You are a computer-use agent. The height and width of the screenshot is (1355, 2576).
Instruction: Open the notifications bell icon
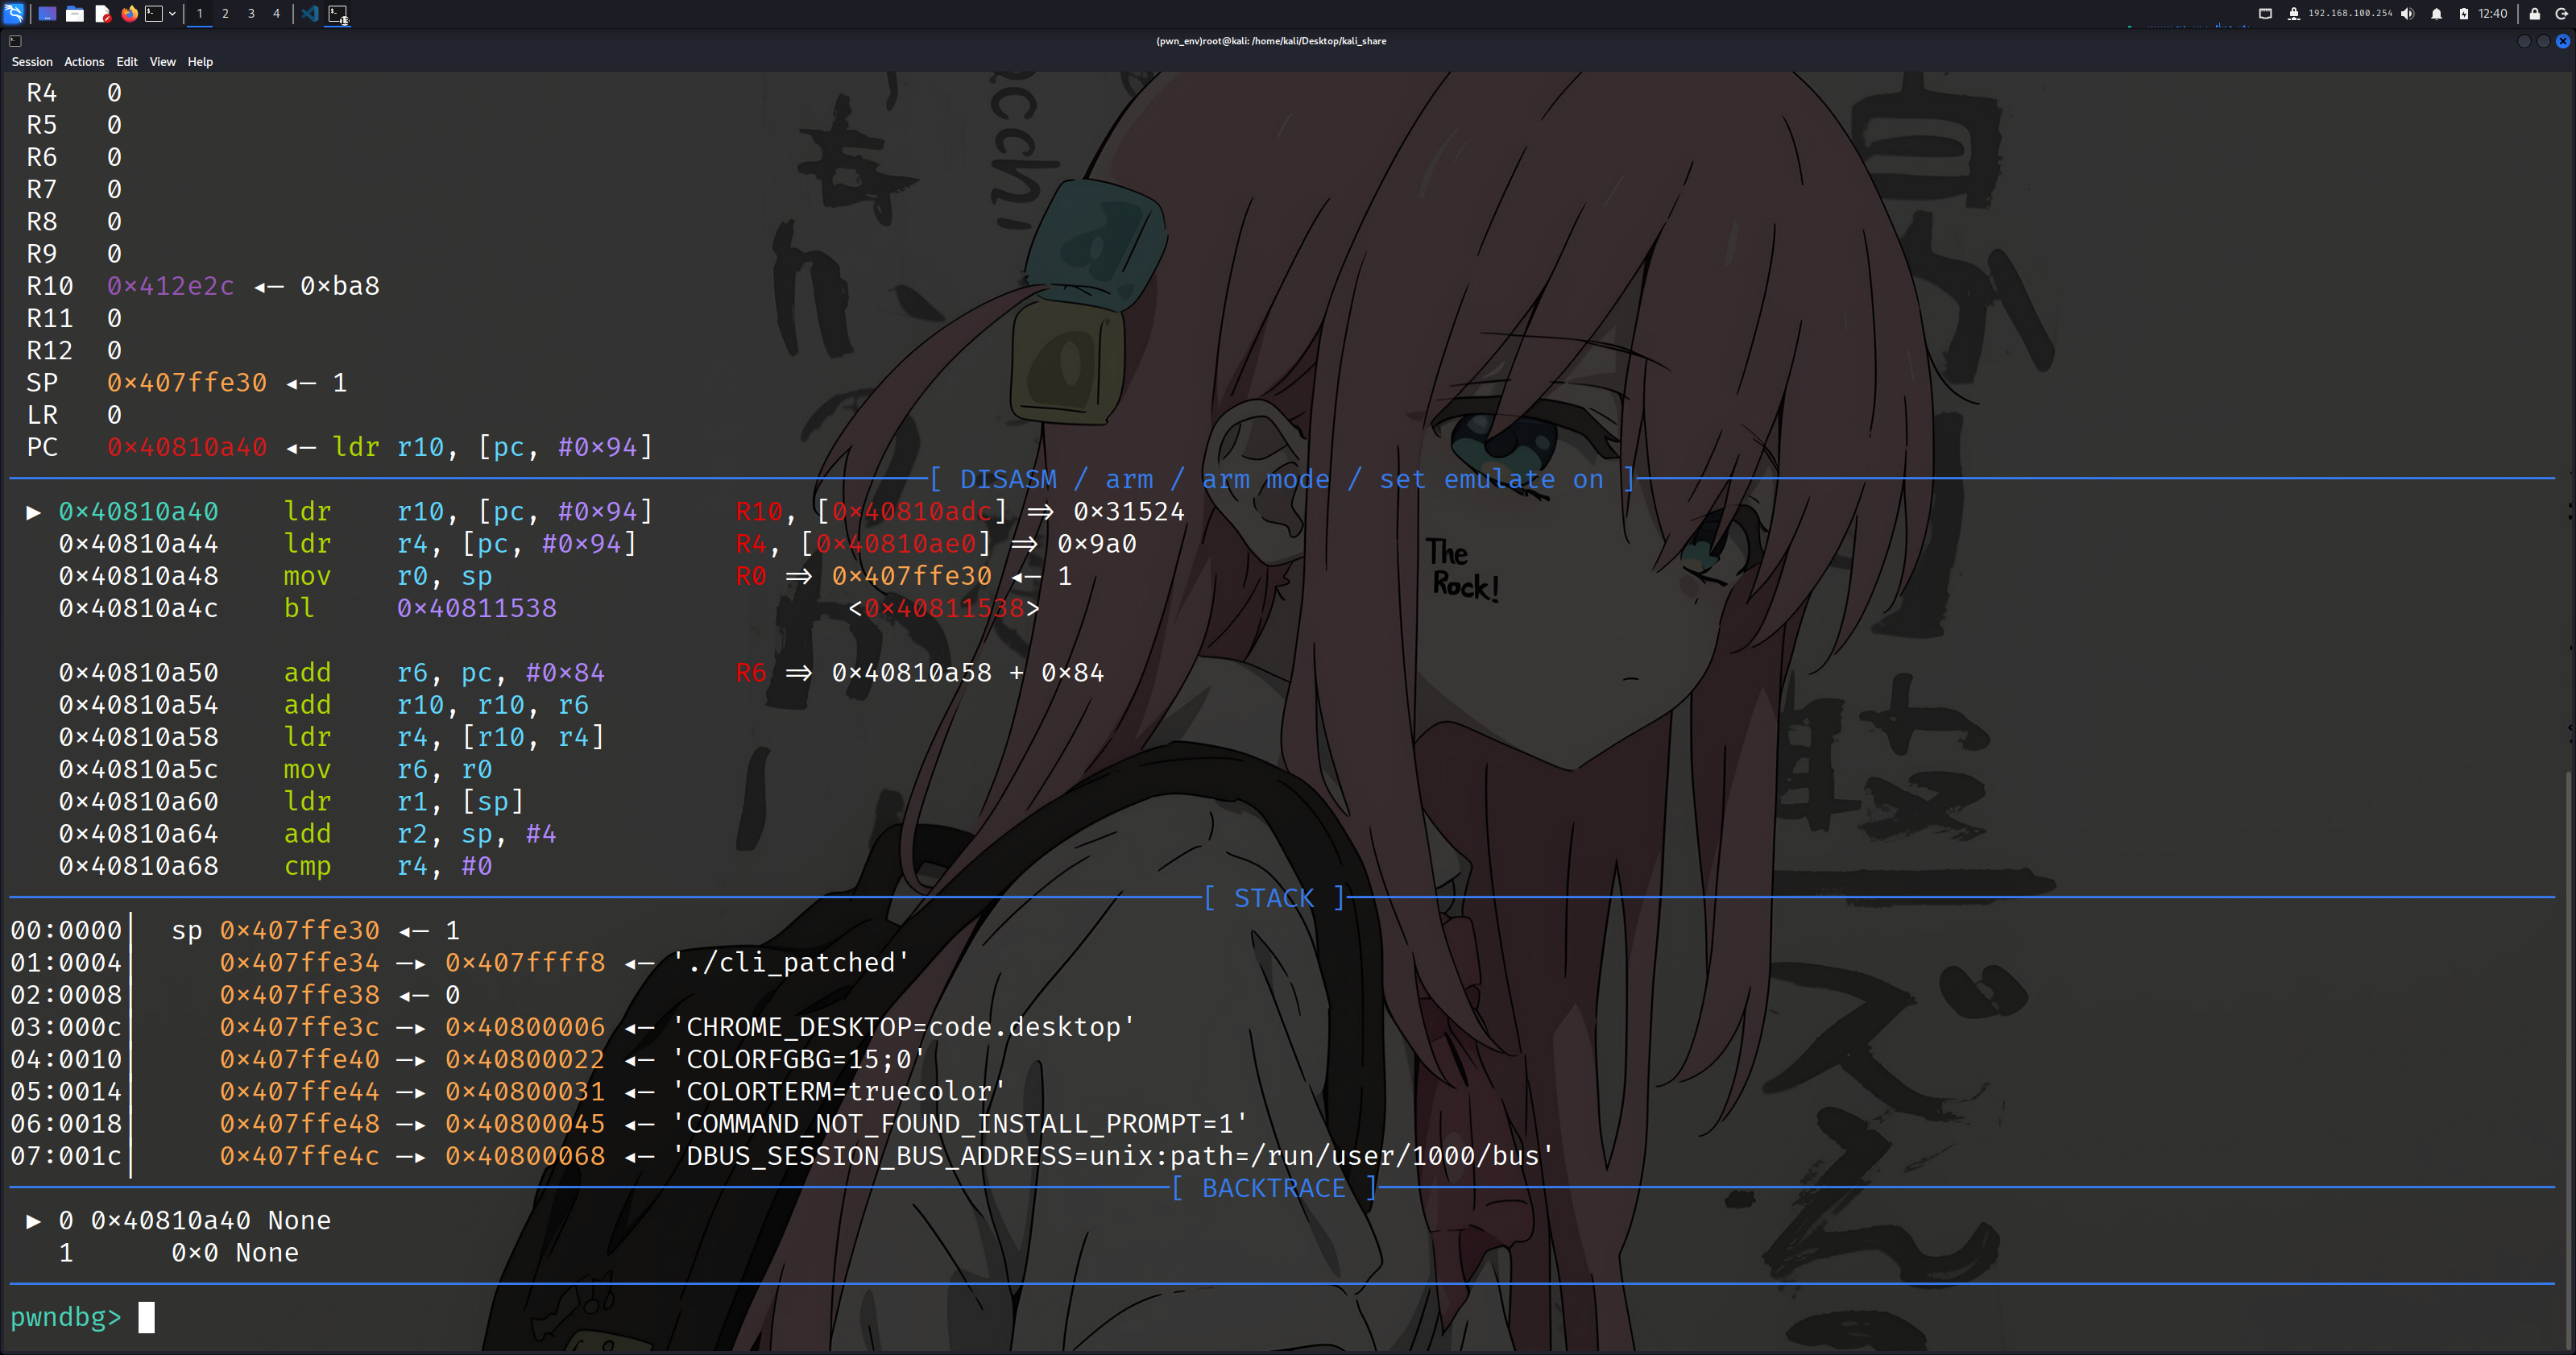(2437, 13)
